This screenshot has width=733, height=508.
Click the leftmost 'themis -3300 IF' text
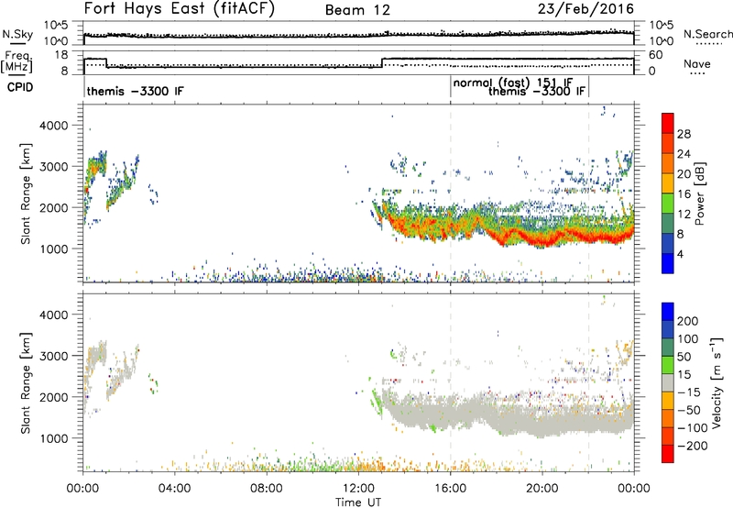tap(135, 91)
